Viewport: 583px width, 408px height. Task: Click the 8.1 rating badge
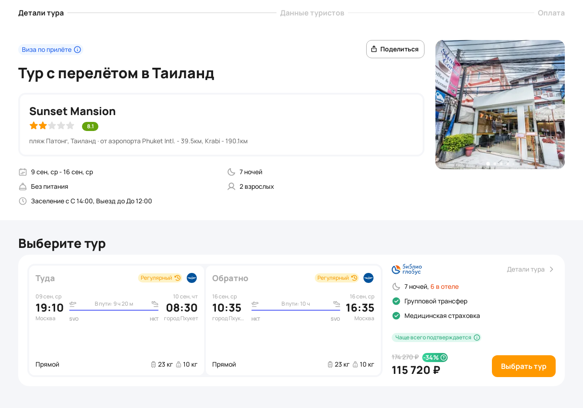pyautogui.click(x=90, y=126)
